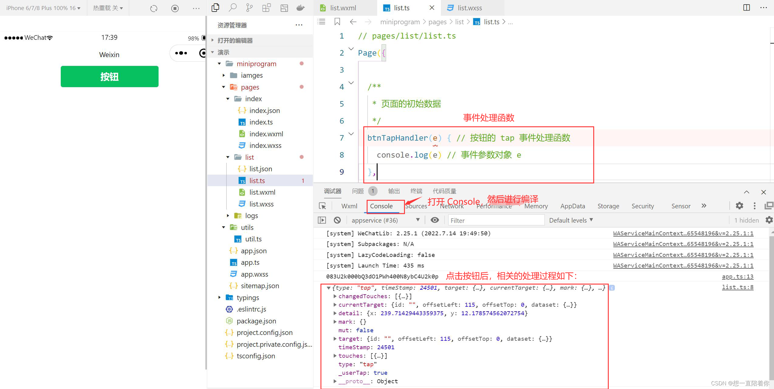Image resolution: width=774 pixels, height=389 pixels.
Task: Click the bookmark icon in editor toolbar
Action: [x=337, y=22]
